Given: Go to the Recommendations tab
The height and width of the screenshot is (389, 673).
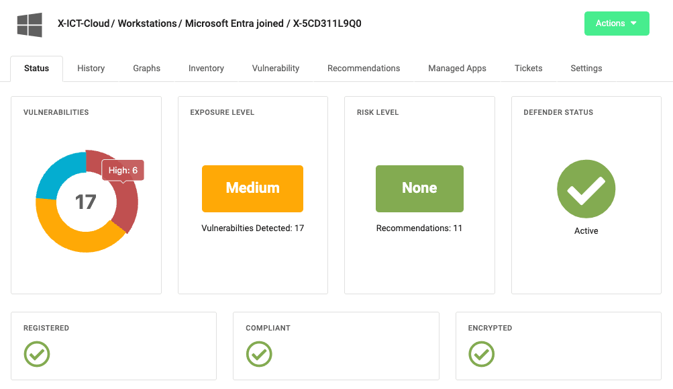Looking at the screenshot, I should pyautogui.click(x=363, y=68).
